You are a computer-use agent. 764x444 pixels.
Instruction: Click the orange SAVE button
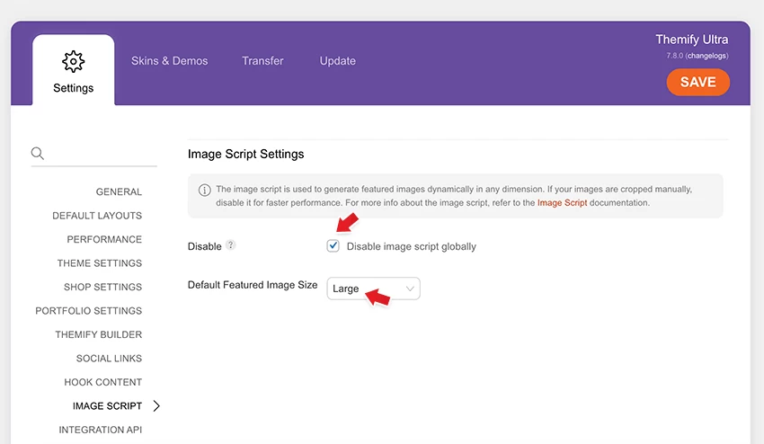point(697,82)
